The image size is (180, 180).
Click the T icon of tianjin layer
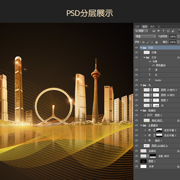coord(150,80)
